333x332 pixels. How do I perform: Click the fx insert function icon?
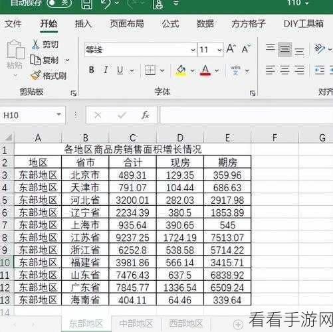click(x=145, y=115)
